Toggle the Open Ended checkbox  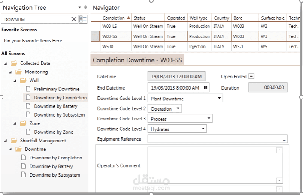click(251, 76)
